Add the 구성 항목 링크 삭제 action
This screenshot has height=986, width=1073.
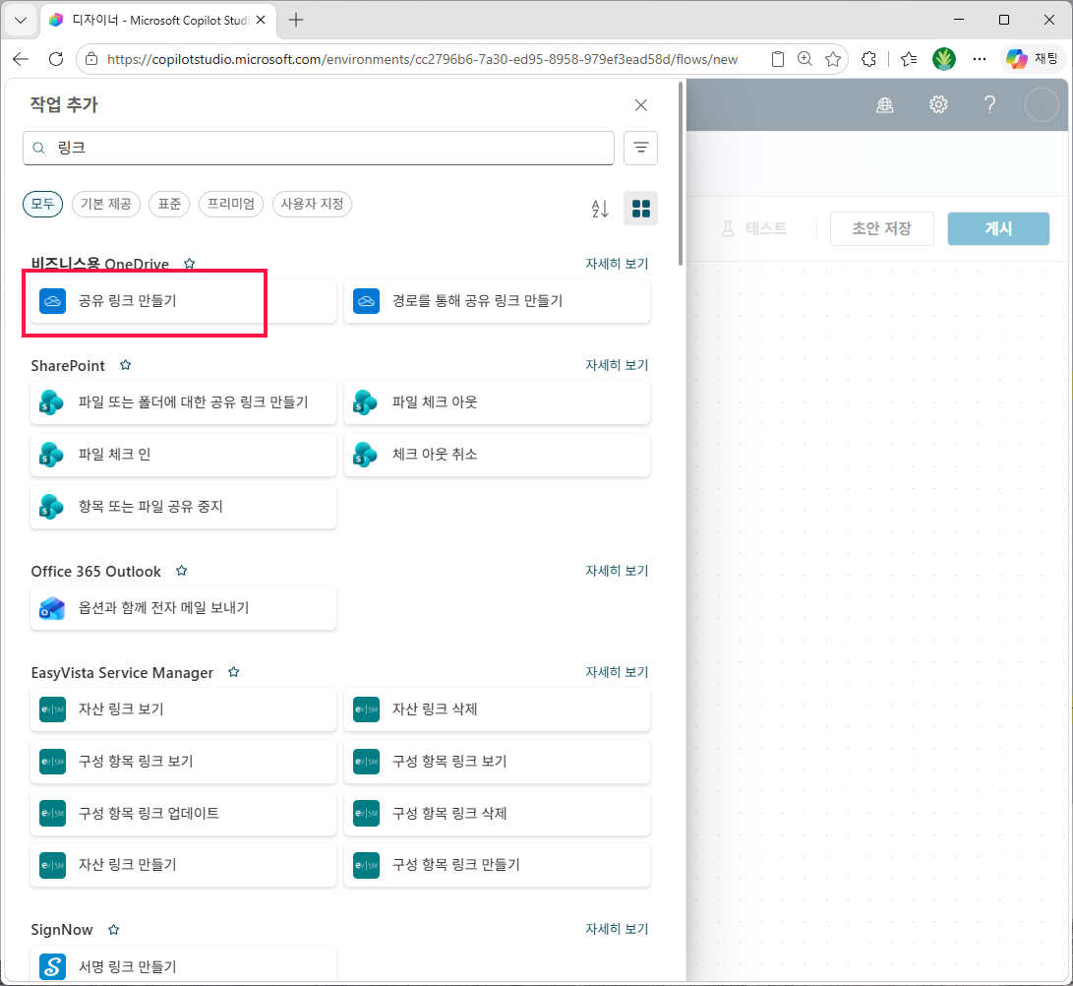coord(497,813)
